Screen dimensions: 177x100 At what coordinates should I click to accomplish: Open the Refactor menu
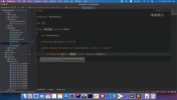point(53,1)
